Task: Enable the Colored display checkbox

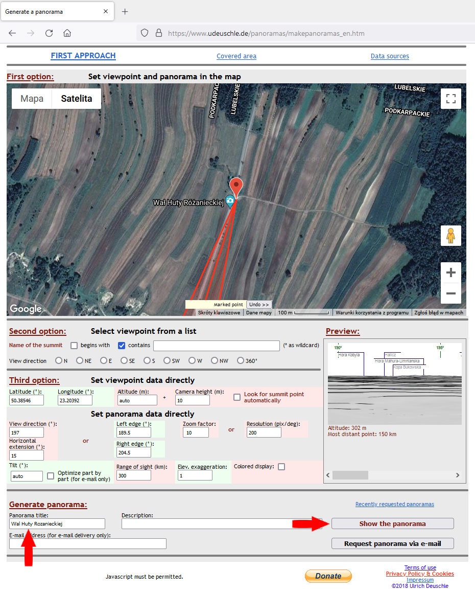Action: click(x=281, y=467)
